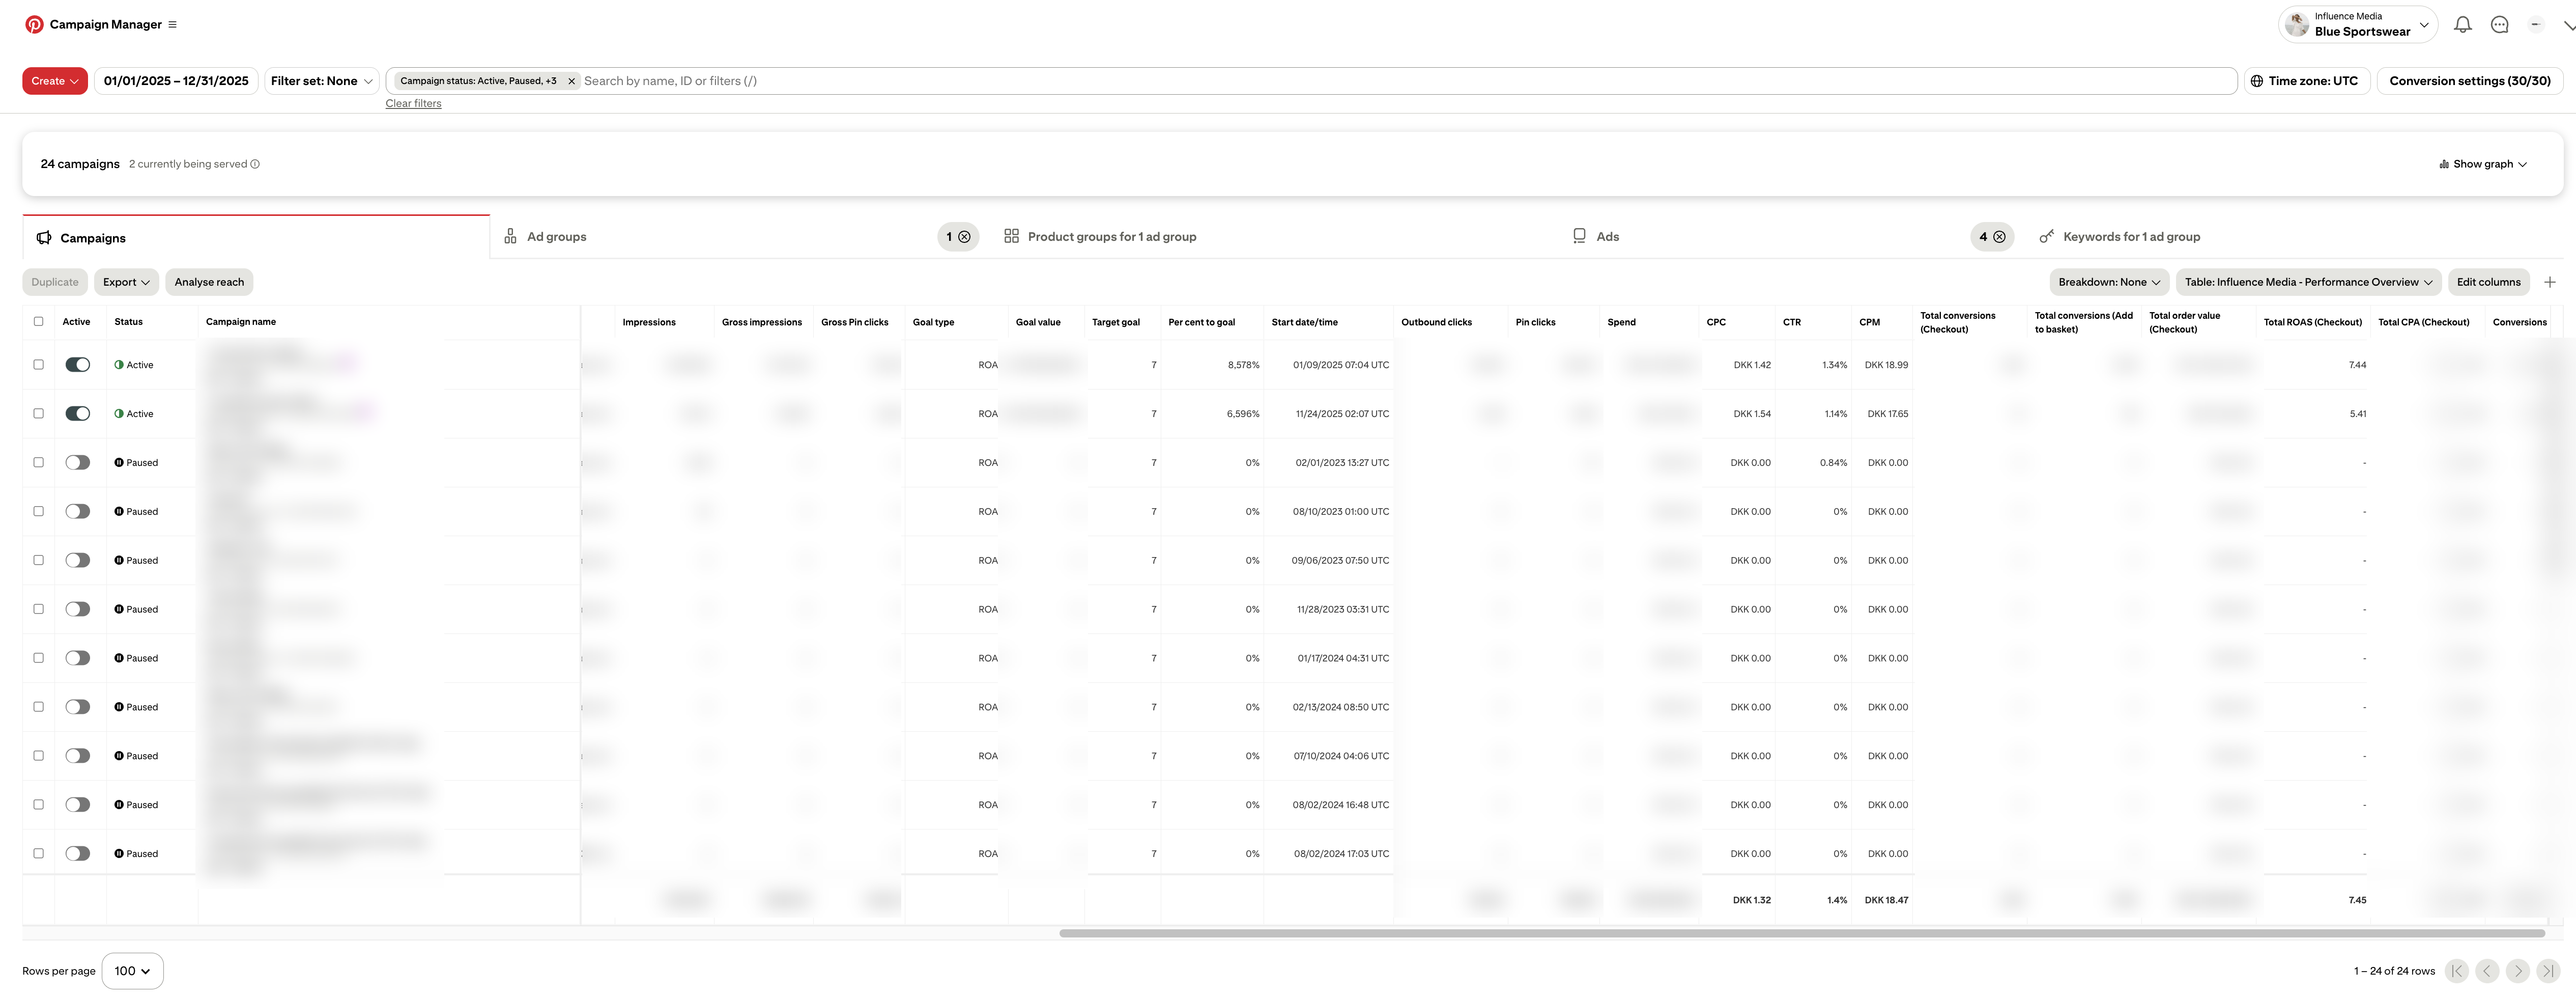Open the Campaign Manager hamburger menu

click(x=172, y=24)
